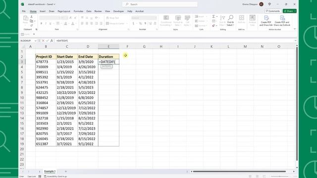Switch to the Formulas tab

pyautogui.click(x=78, y=11)
